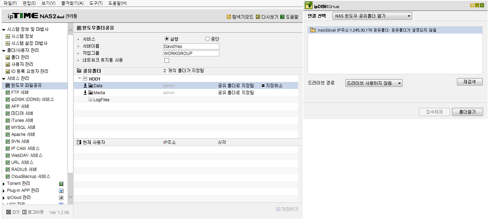Viewport: 489px width, 221px height.
Task: Click the 폴더 관리 sidebar icon
Action: (x=8, y=57)
